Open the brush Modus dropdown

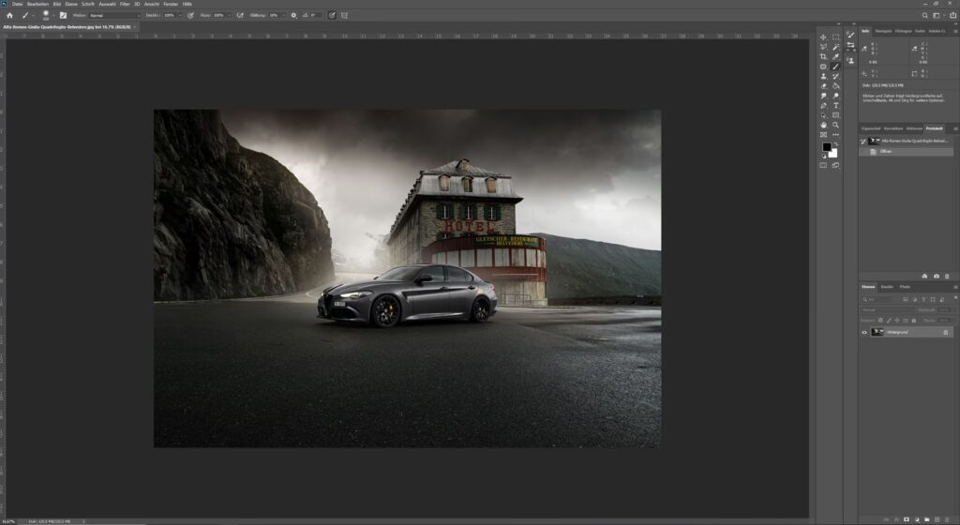point(114,15)
